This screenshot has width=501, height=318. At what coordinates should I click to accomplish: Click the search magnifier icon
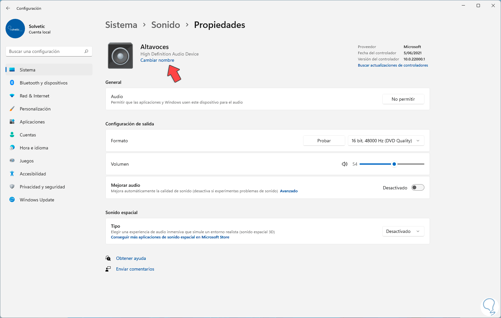point(86,51)
